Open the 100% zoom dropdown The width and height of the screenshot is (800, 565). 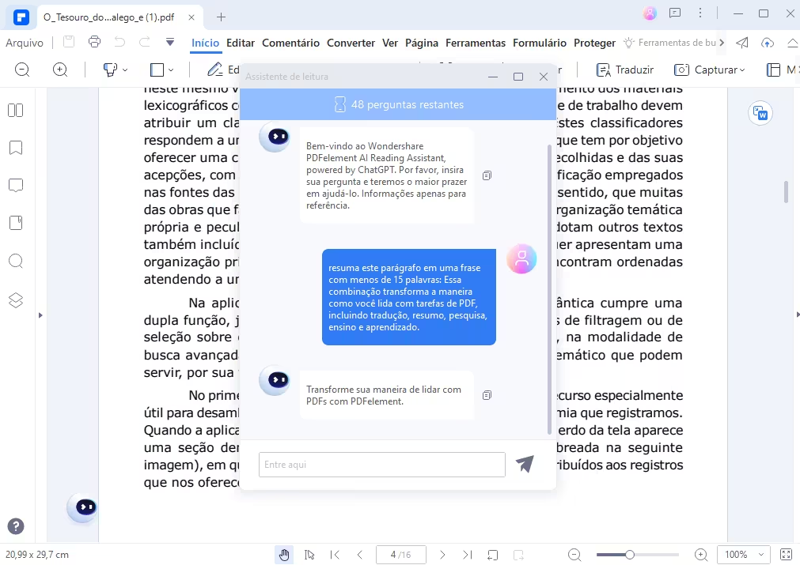coord(743,554)
